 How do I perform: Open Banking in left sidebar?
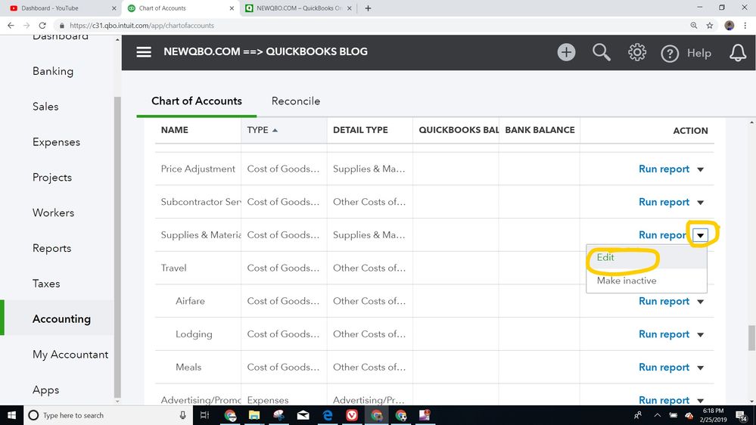[53, 71]
